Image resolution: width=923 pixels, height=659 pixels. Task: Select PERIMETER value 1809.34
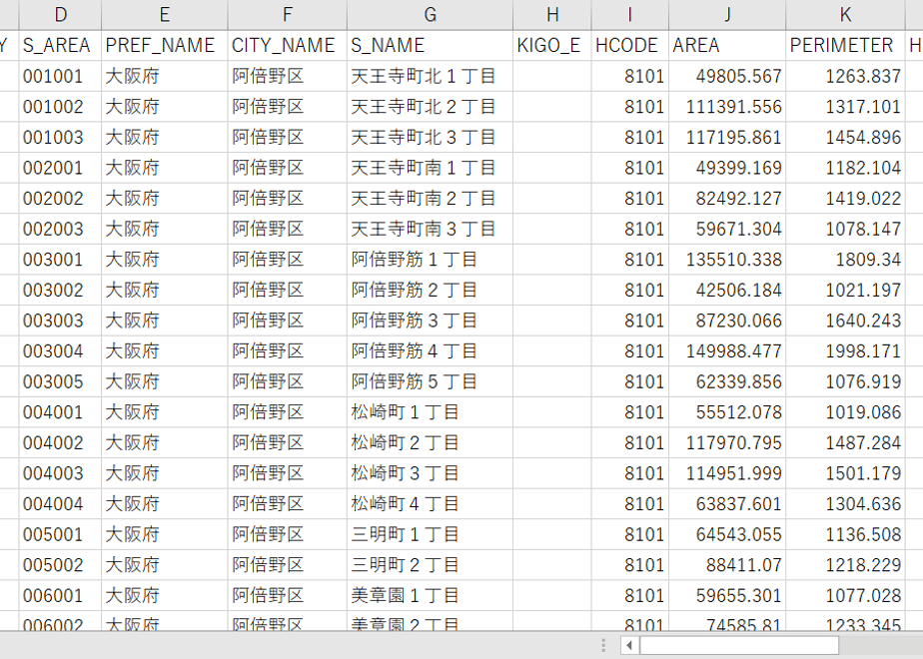point(845,260)
